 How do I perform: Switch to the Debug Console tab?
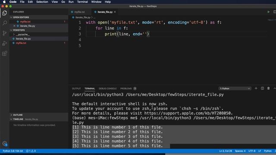coord(107,88)
